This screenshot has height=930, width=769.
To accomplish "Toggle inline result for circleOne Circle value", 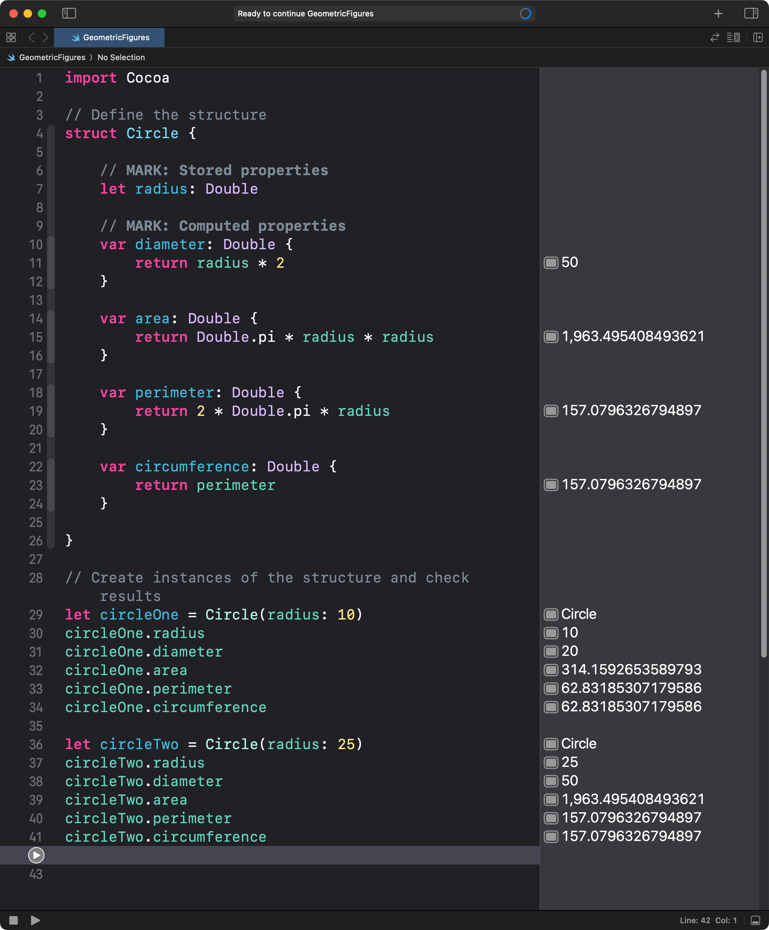I will coord(551,615).
